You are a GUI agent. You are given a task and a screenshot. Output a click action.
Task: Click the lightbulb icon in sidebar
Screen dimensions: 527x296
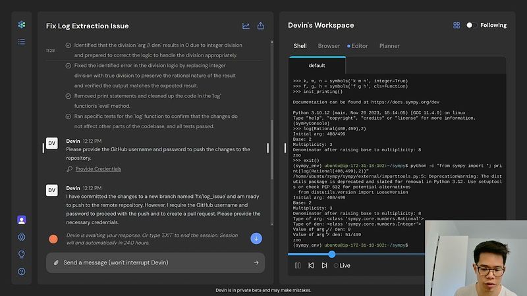22,254
